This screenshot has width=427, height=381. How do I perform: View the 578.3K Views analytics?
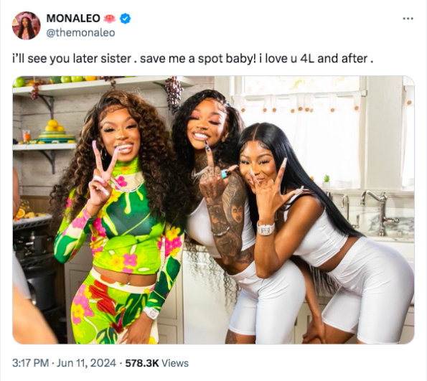point(156,363)
